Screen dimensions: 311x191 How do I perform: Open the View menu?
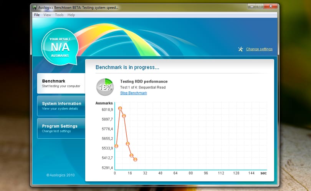[47, 15]
